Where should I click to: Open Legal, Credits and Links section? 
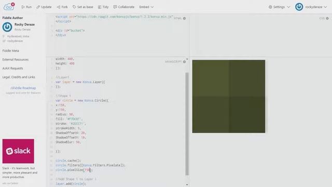point(19,77)
